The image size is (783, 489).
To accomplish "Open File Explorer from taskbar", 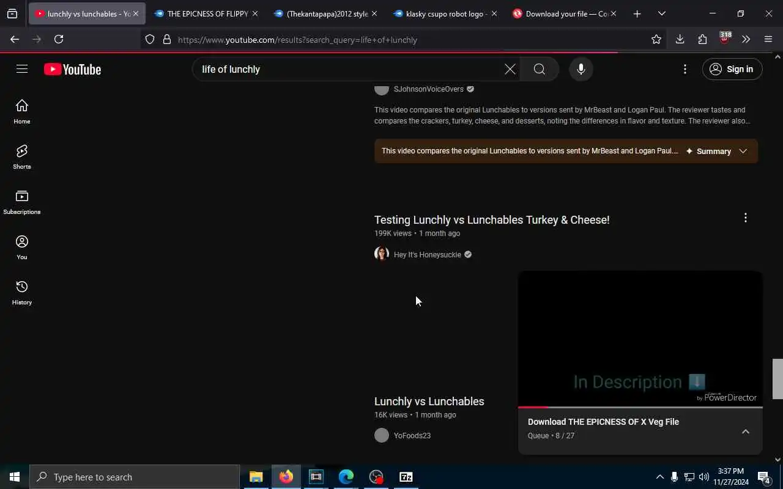I will [x=256, y=477].
